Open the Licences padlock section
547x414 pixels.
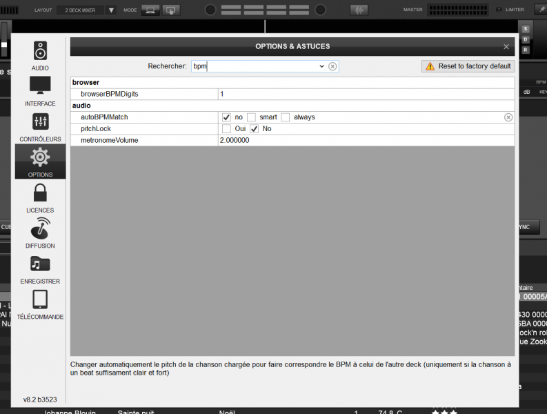40,197
